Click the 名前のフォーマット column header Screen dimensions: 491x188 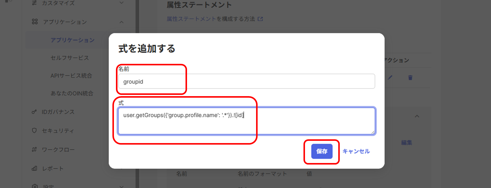[262, 174]
